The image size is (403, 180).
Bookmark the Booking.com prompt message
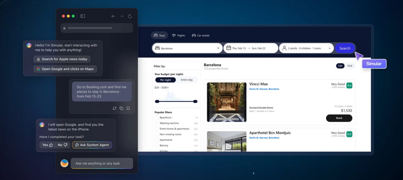pos(128,109)
